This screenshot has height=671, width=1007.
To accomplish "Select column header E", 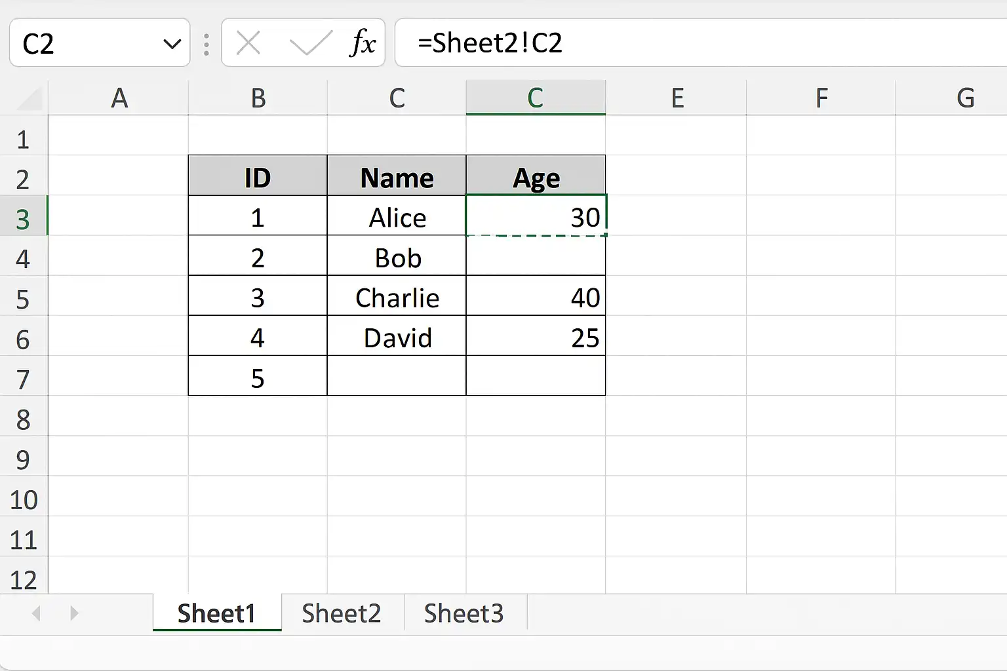I will (x=677, y=98).
